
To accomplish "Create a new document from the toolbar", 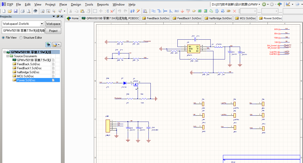I will pyautogui.click(x=4, y=11).
